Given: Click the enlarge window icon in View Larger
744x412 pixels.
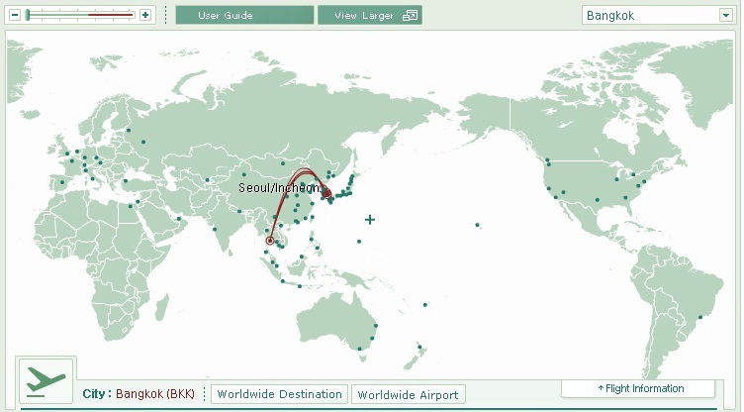Looking at the screenshot, I should coord(411,16).
